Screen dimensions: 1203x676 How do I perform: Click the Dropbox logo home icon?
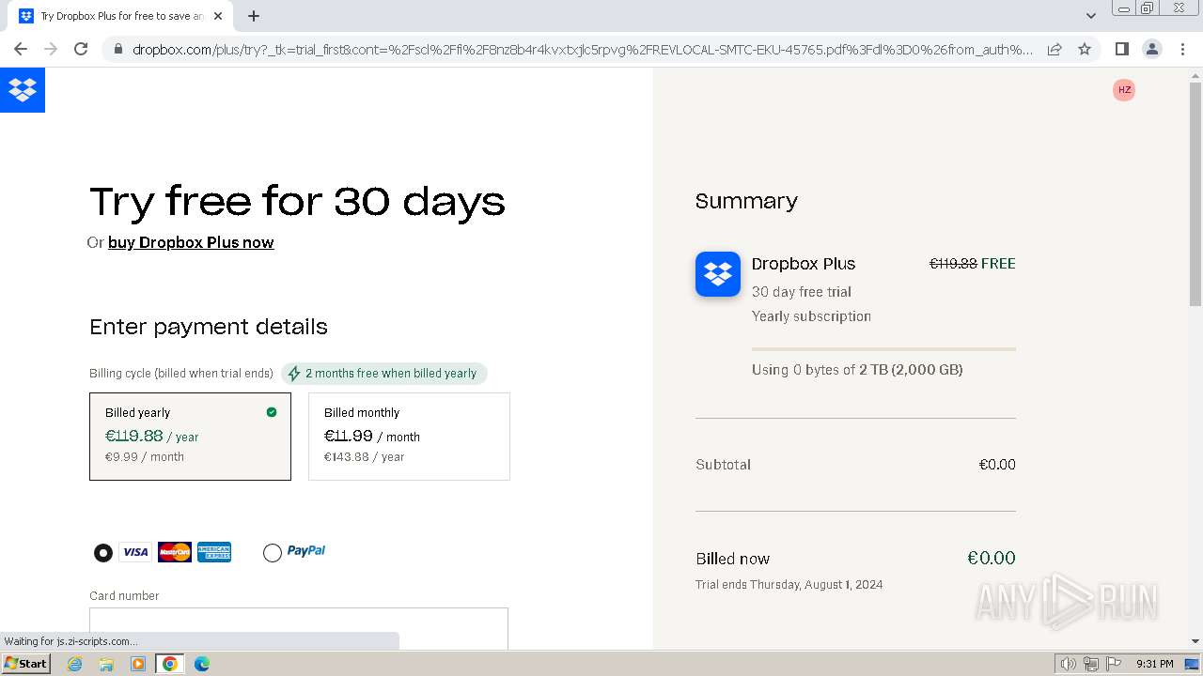[23, 90]
